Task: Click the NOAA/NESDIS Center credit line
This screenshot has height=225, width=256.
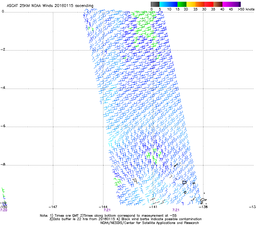Action: click(149, 223)
